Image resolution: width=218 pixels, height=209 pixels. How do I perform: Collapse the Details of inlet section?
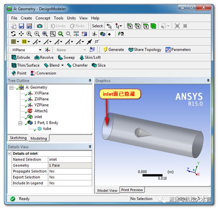[9, 154]
